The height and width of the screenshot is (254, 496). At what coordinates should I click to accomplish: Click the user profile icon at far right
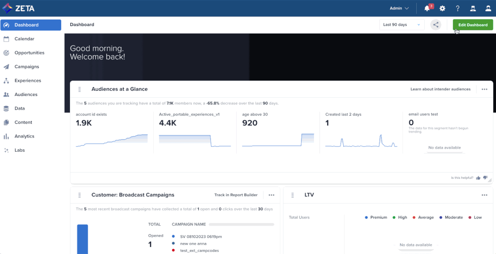click(x=488, y=8)
